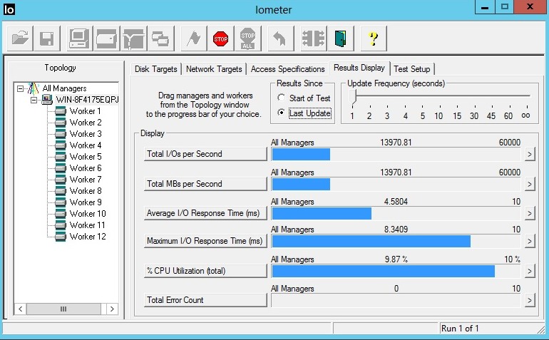The height and width of the screenshot is (340, 549).
Task: Select Start of Test radio button
Action: [x=281, y=98]
